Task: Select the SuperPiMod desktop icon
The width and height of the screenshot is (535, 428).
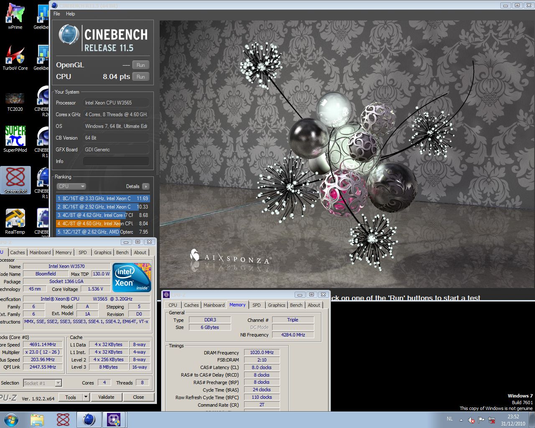Action: (15, 140)
